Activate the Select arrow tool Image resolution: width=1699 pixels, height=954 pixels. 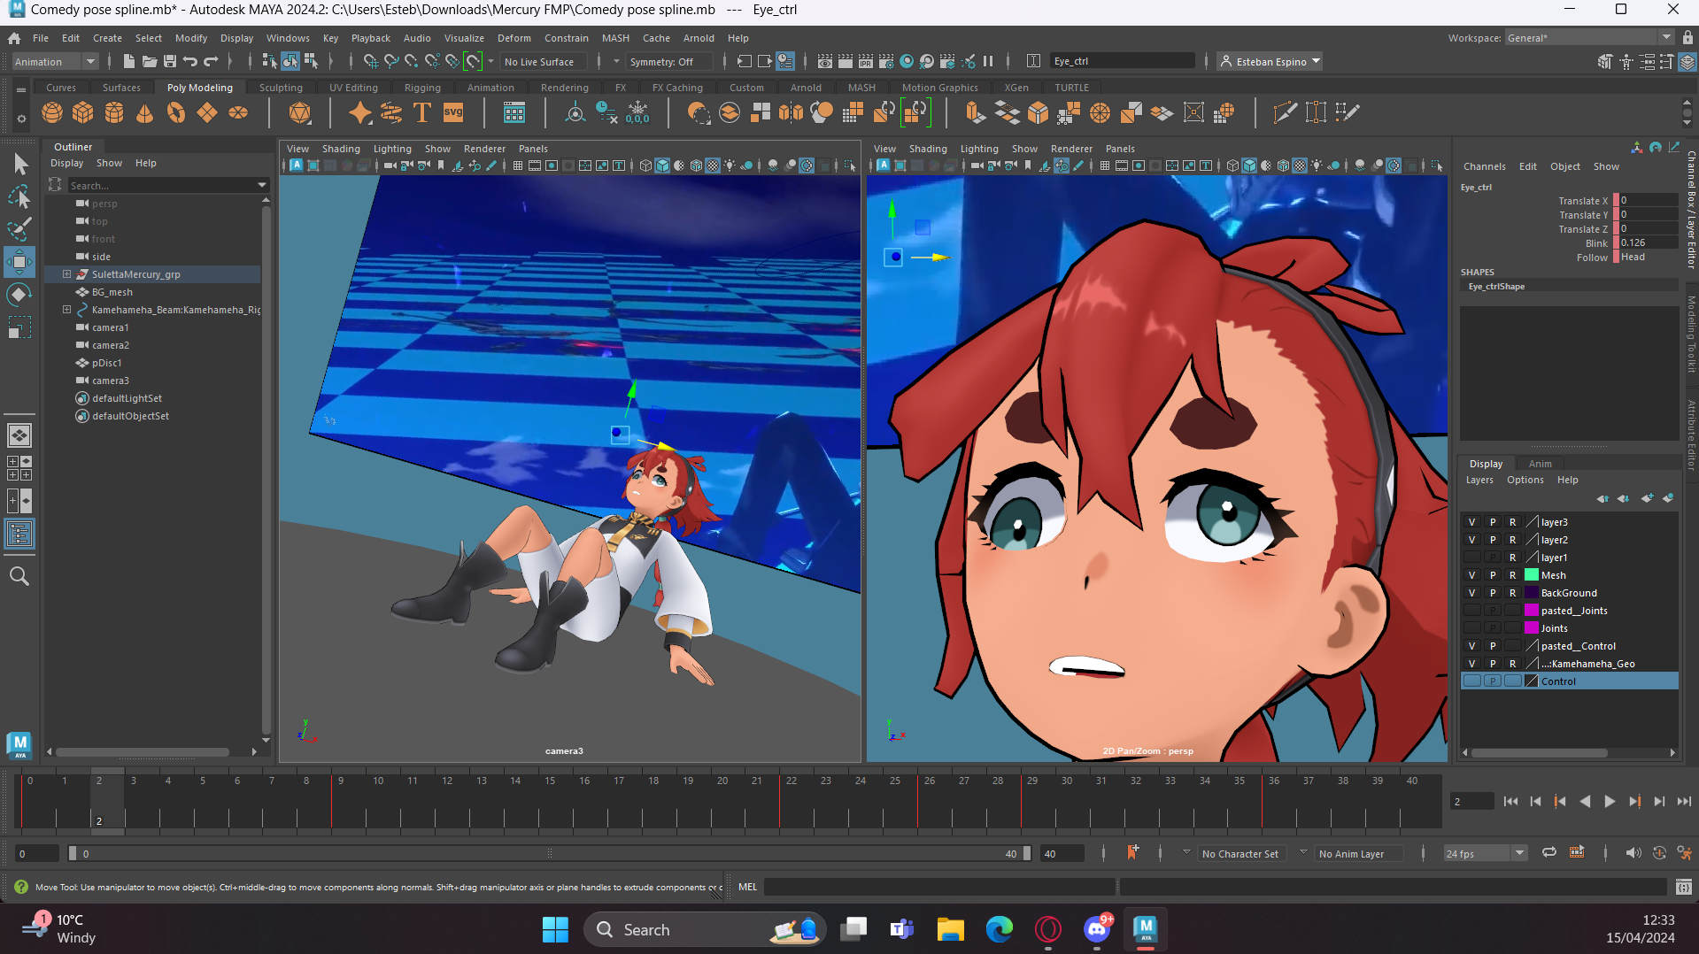click(x=19, y=164)
